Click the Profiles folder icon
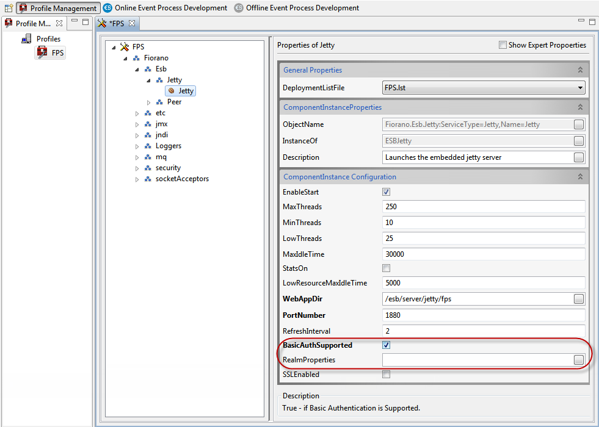The width and height of the screenshot is (599, 427). click(x=27, y=39)
